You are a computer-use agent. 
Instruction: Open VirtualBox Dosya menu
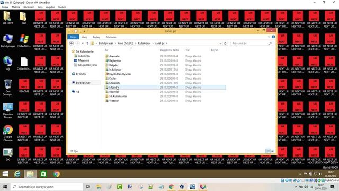5,7
